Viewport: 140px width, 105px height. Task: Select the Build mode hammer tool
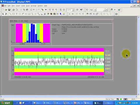point(6,14)
